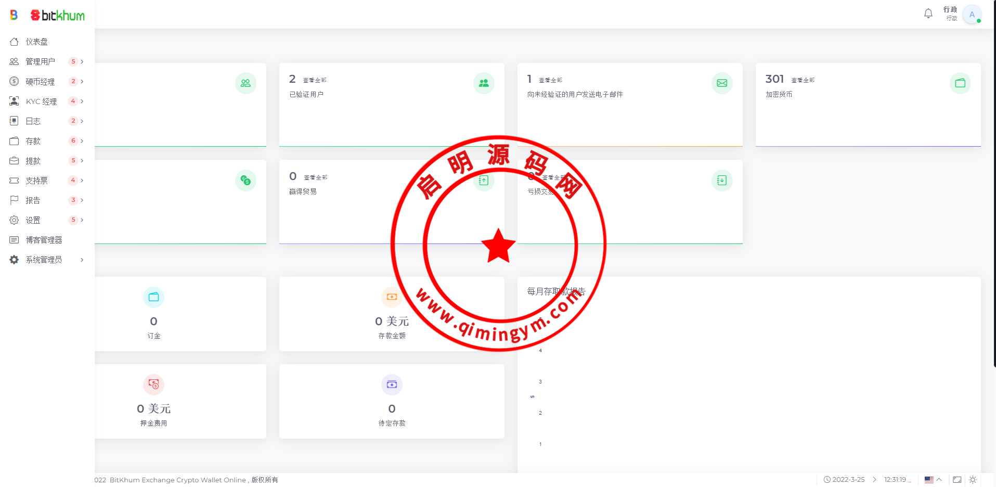The height and width of the screenshot is (487, 996).
Task: Open the US flag language dropdown
Action: point(933,480)
